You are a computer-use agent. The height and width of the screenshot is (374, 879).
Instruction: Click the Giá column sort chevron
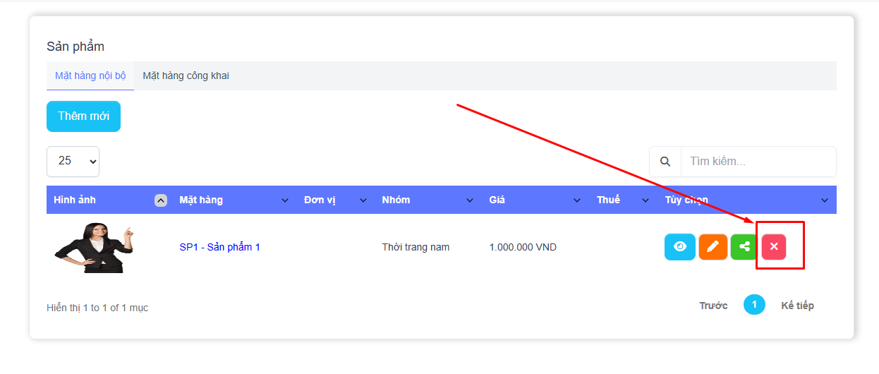point(577,200)
